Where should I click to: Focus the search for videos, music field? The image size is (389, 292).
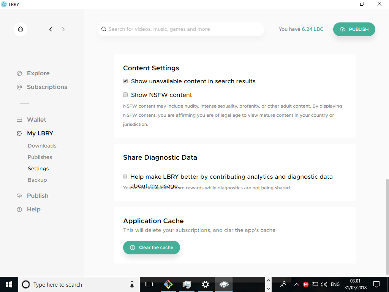click(x=181, y=29)
